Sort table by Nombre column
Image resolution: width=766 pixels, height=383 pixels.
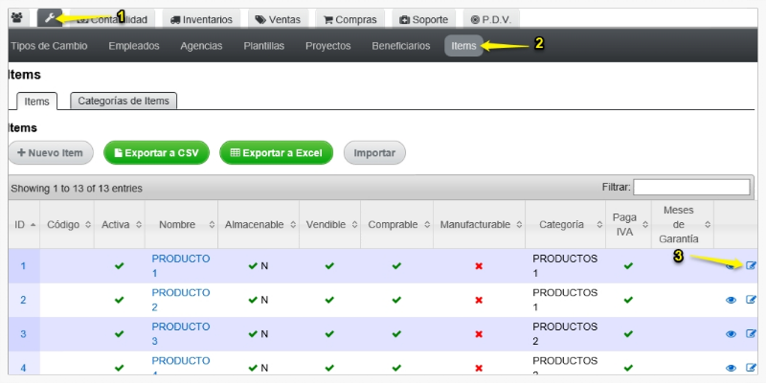(x=181, y=225)
